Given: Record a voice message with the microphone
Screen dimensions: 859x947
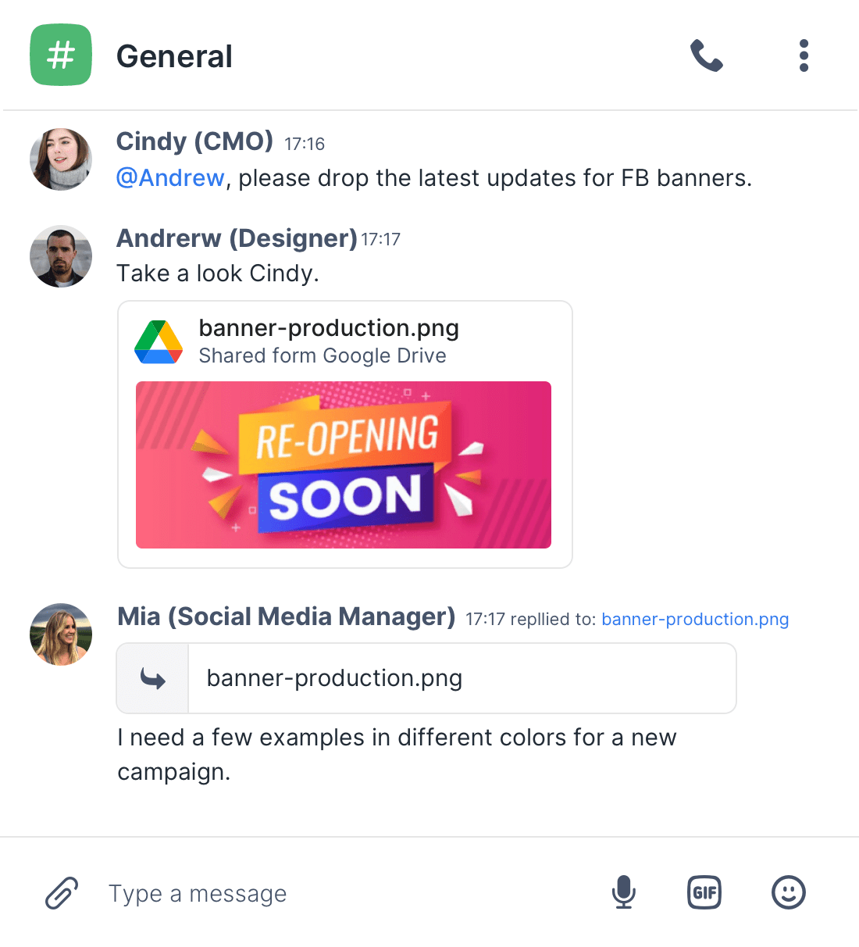Looking at the screenshot, I should click(x=623, y=892).
